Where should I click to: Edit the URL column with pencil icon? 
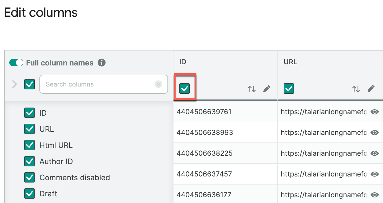tap(371, 89)
